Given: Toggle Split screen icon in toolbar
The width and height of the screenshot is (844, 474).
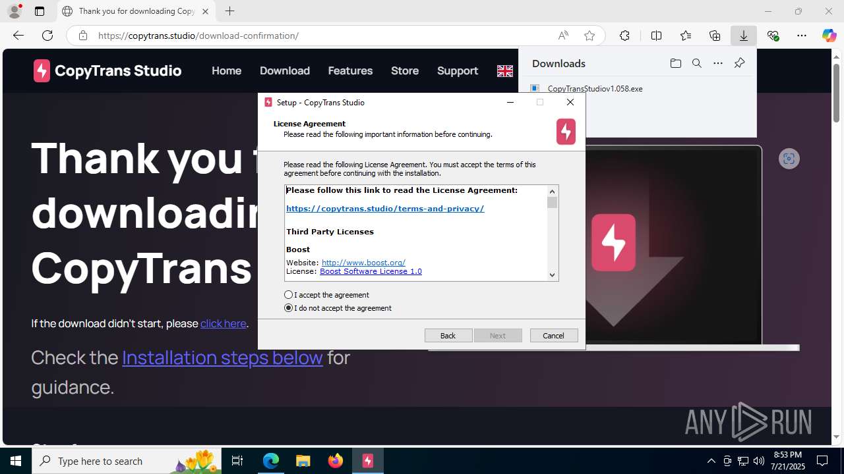Looking at the screenshot, I should (656, 36).
